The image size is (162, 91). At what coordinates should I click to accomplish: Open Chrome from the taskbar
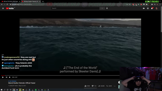click(14, 90)
